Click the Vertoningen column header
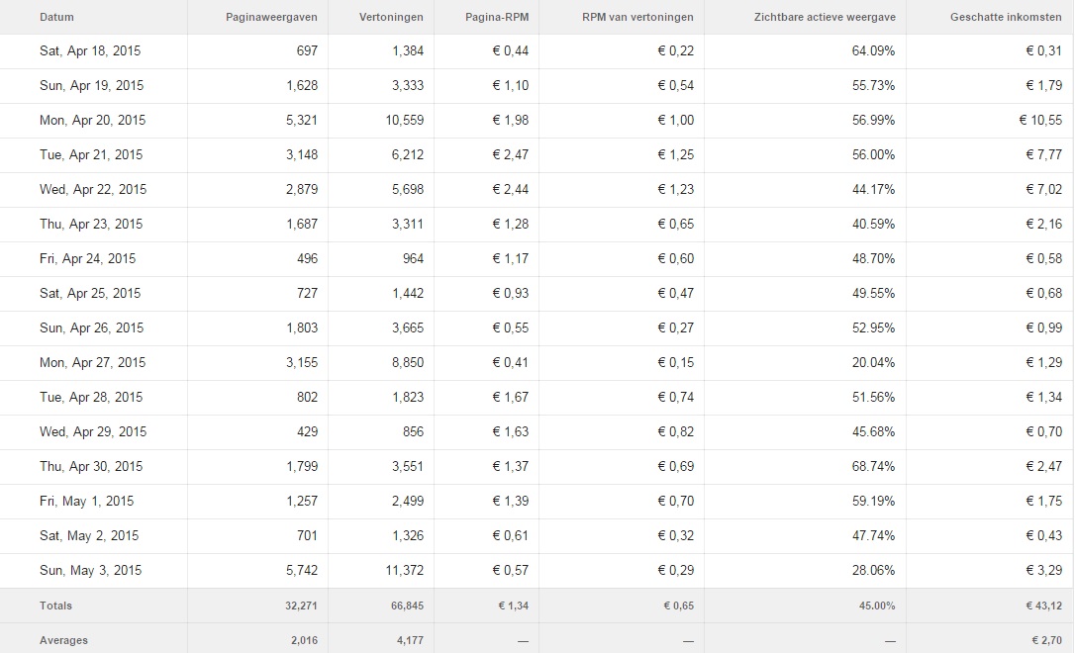This screenshot has width=1075, height=653. pyautogui.click(x=391, y=17)
